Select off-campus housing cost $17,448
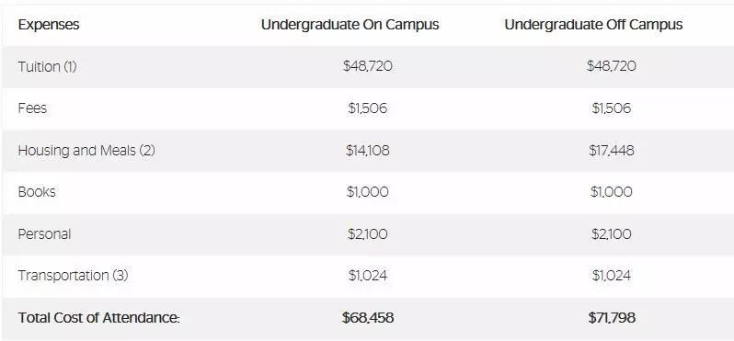Viewport: 734px width, 341px height. point(612,151)
